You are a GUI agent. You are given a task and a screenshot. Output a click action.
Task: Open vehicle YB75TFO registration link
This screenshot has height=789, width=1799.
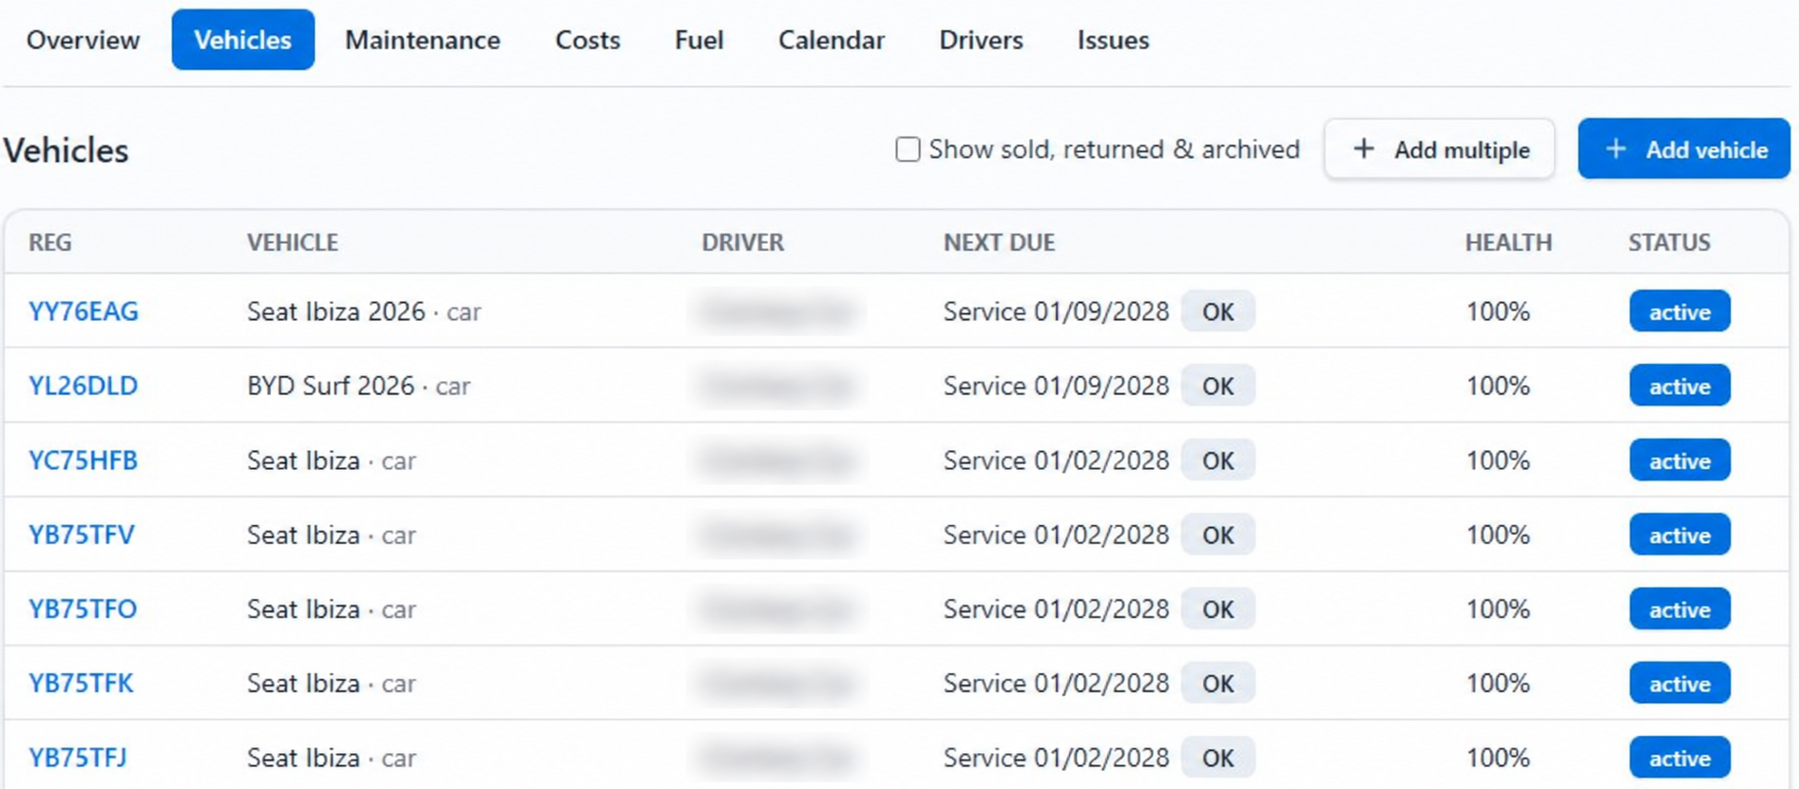coord(83,609)
